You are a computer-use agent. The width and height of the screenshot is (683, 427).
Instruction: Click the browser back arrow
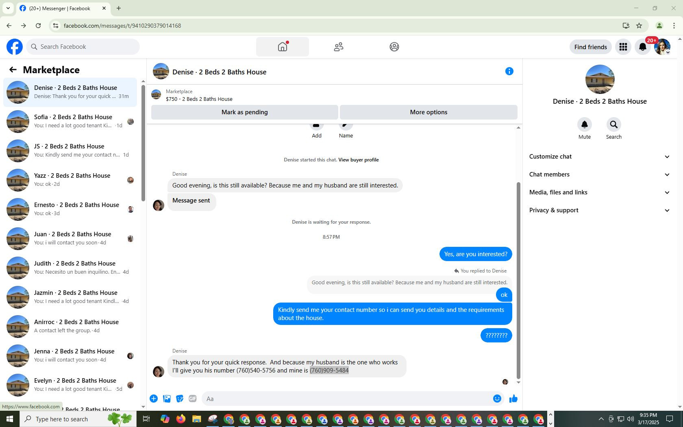coord(9,26)
